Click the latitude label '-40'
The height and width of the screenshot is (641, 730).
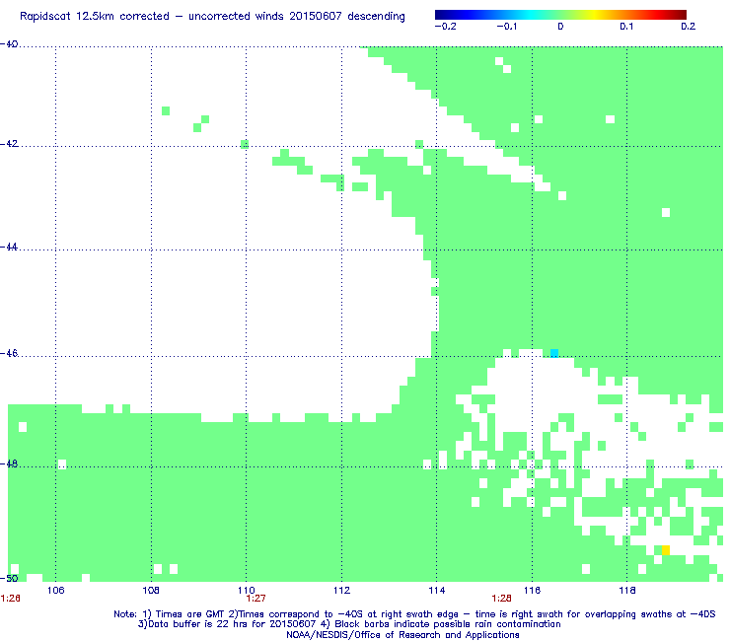[x=9, y=44]
